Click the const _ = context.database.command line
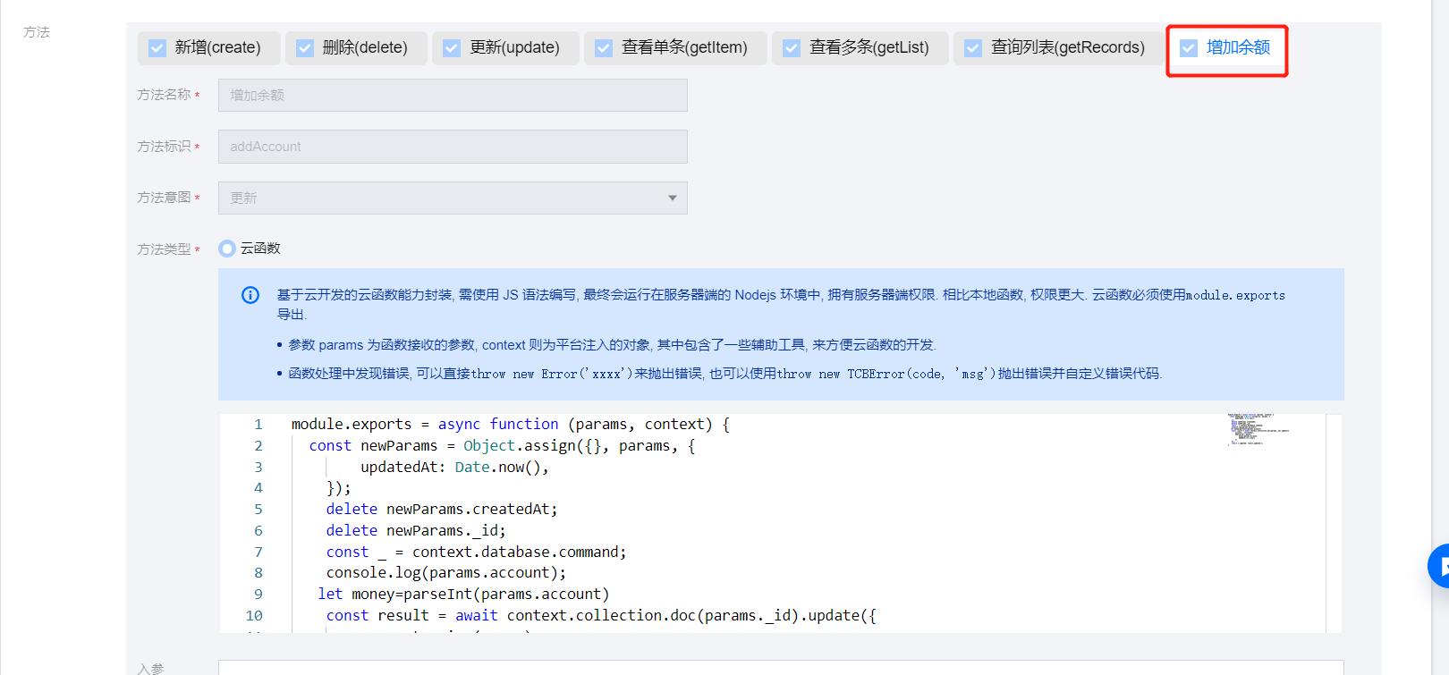 477,553
